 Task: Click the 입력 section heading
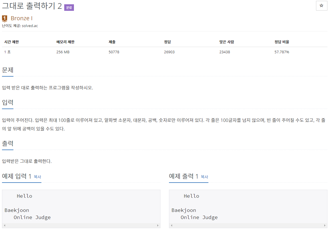point(8,102)
